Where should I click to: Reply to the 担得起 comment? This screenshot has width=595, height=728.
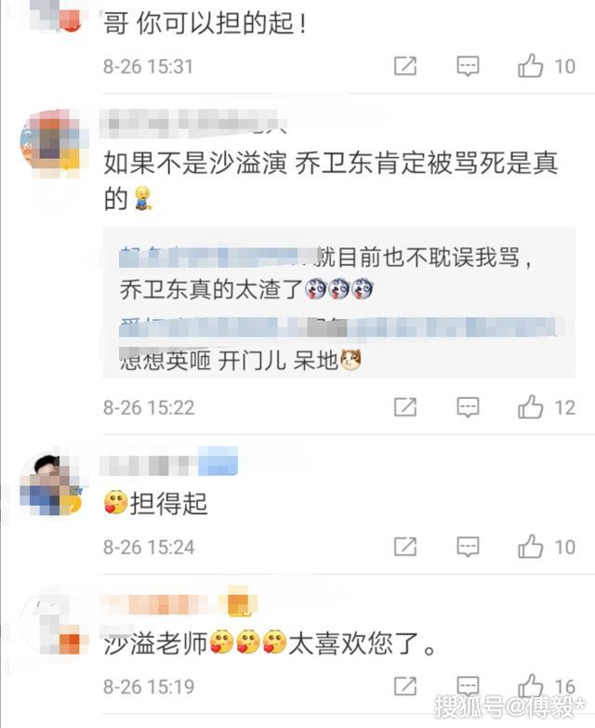(468, 547)
